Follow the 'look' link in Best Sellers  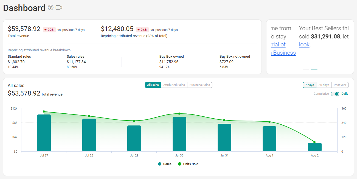(304, 44)
